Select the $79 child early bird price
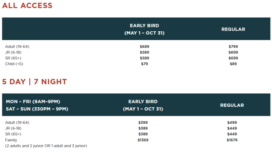Screen dimensions: 272x154 click(x=144, y=64)
